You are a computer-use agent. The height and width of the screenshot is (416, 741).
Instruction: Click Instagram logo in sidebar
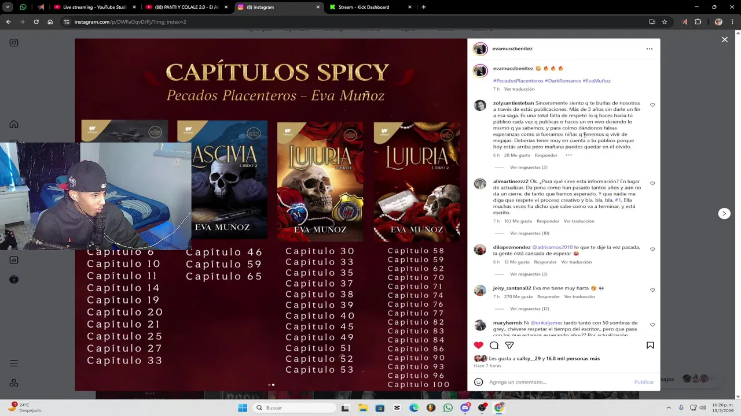tap(14, 43)
